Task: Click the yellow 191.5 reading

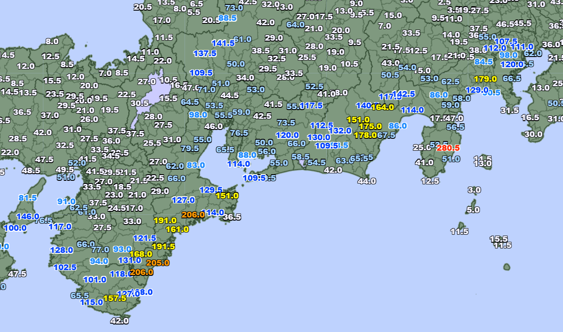Action: point(163,247)
